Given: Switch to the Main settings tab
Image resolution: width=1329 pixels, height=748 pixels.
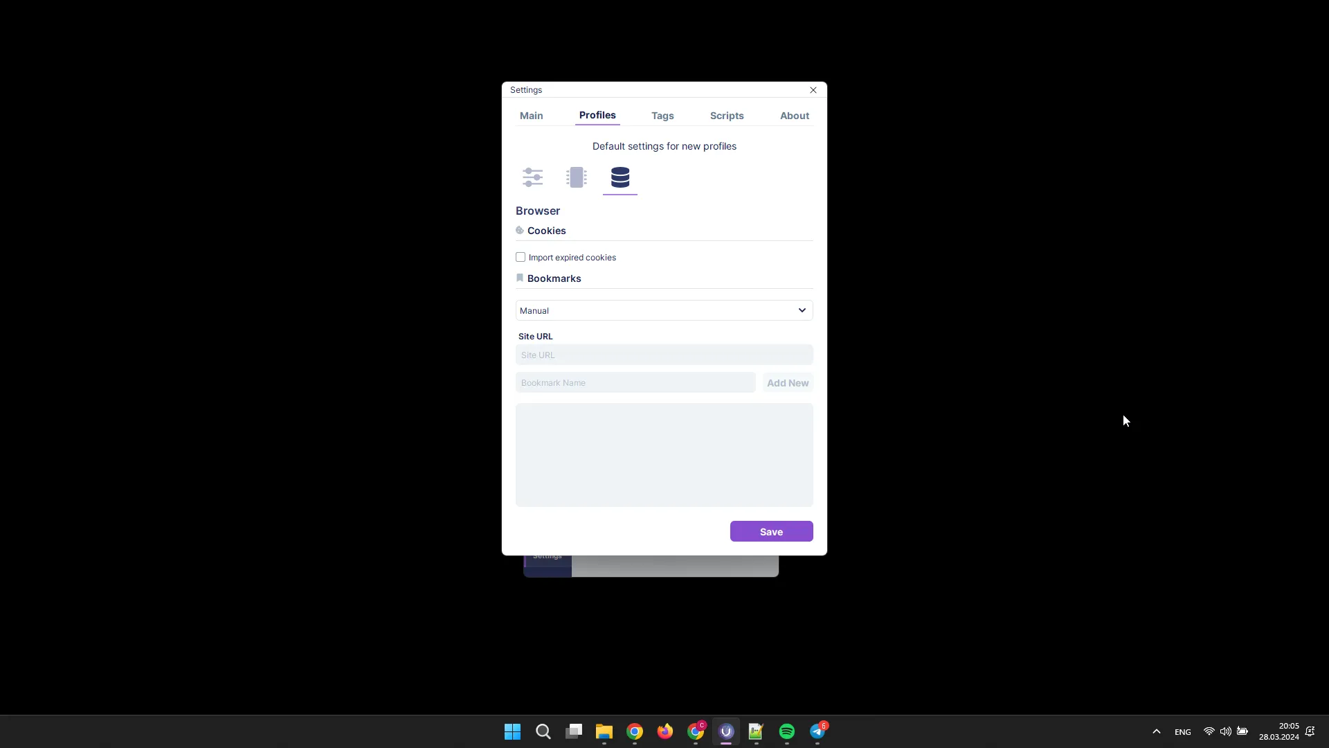Looking at the screenshot, I should pyautogui.click(x=531, y=115).
